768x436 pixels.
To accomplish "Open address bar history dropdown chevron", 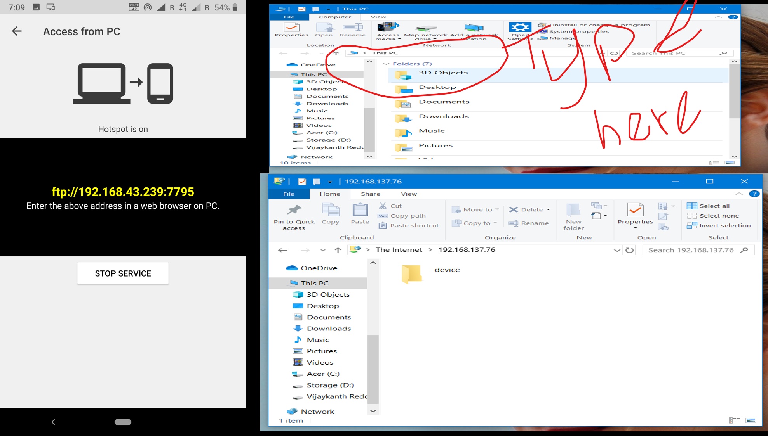I will (617, 250).
